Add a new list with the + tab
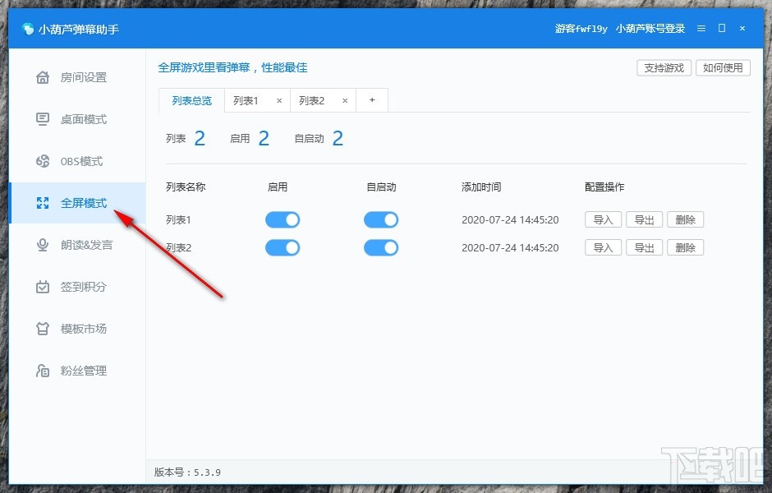 click(x=372, y=99)
